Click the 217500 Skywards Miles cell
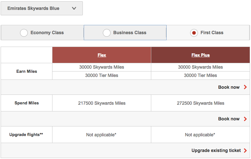The height and width of the screenshot is (159, 251). [x=102, y=103]
